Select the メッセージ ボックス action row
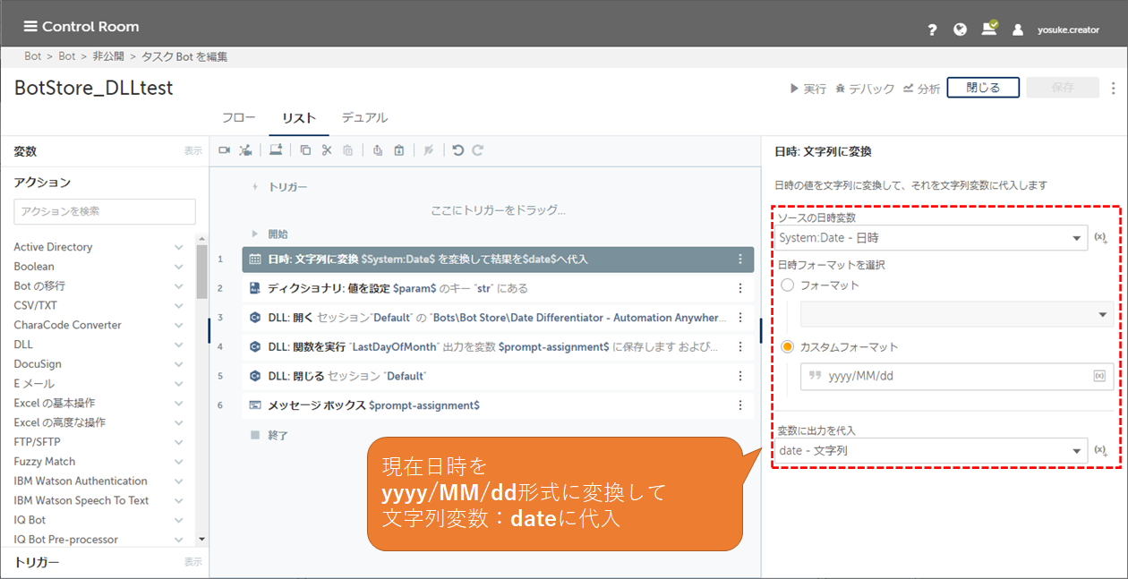 point(498,405)
